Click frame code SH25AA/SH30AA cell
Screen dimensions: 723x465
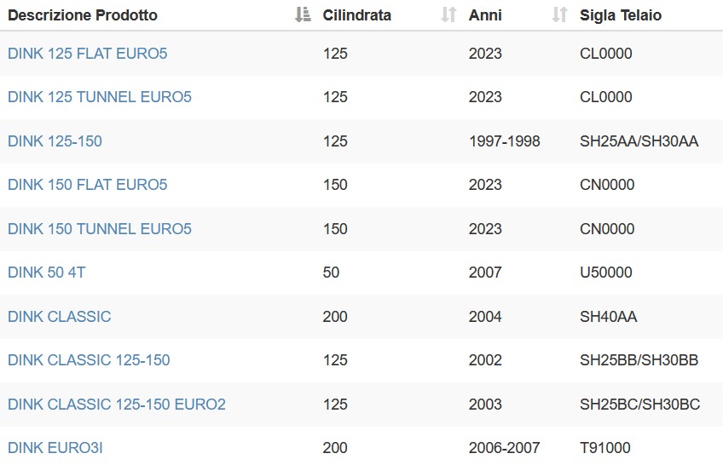pyautogui.click(x=639, y=141)
